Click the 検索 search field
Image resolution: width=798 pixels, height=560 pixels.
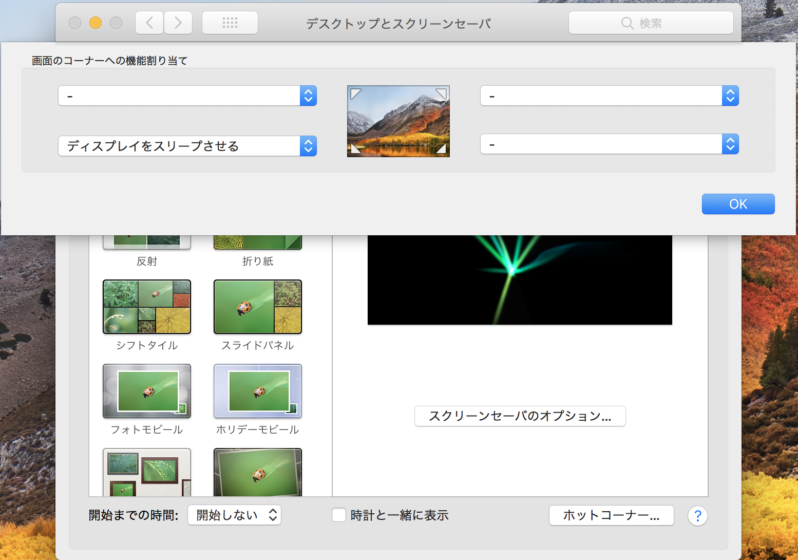pos(651,23)
